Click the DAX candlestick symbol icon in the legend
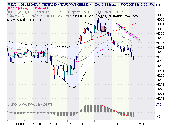172x129 pixels. point(9,5)
